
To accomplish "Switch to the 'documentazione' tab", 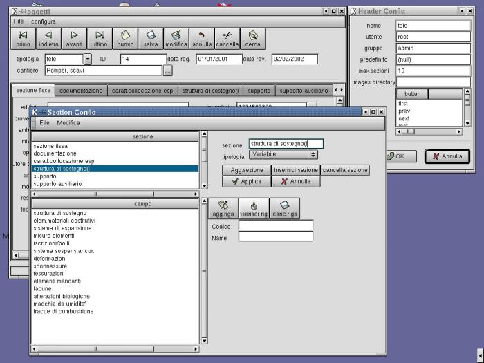I will coord(81,91).
